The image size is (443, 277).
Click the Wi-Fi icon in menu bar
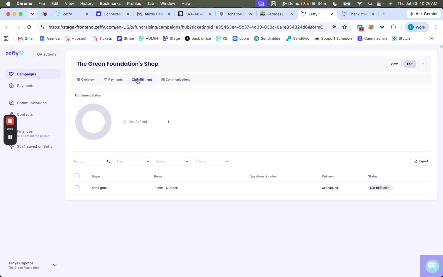coord(359,4)
